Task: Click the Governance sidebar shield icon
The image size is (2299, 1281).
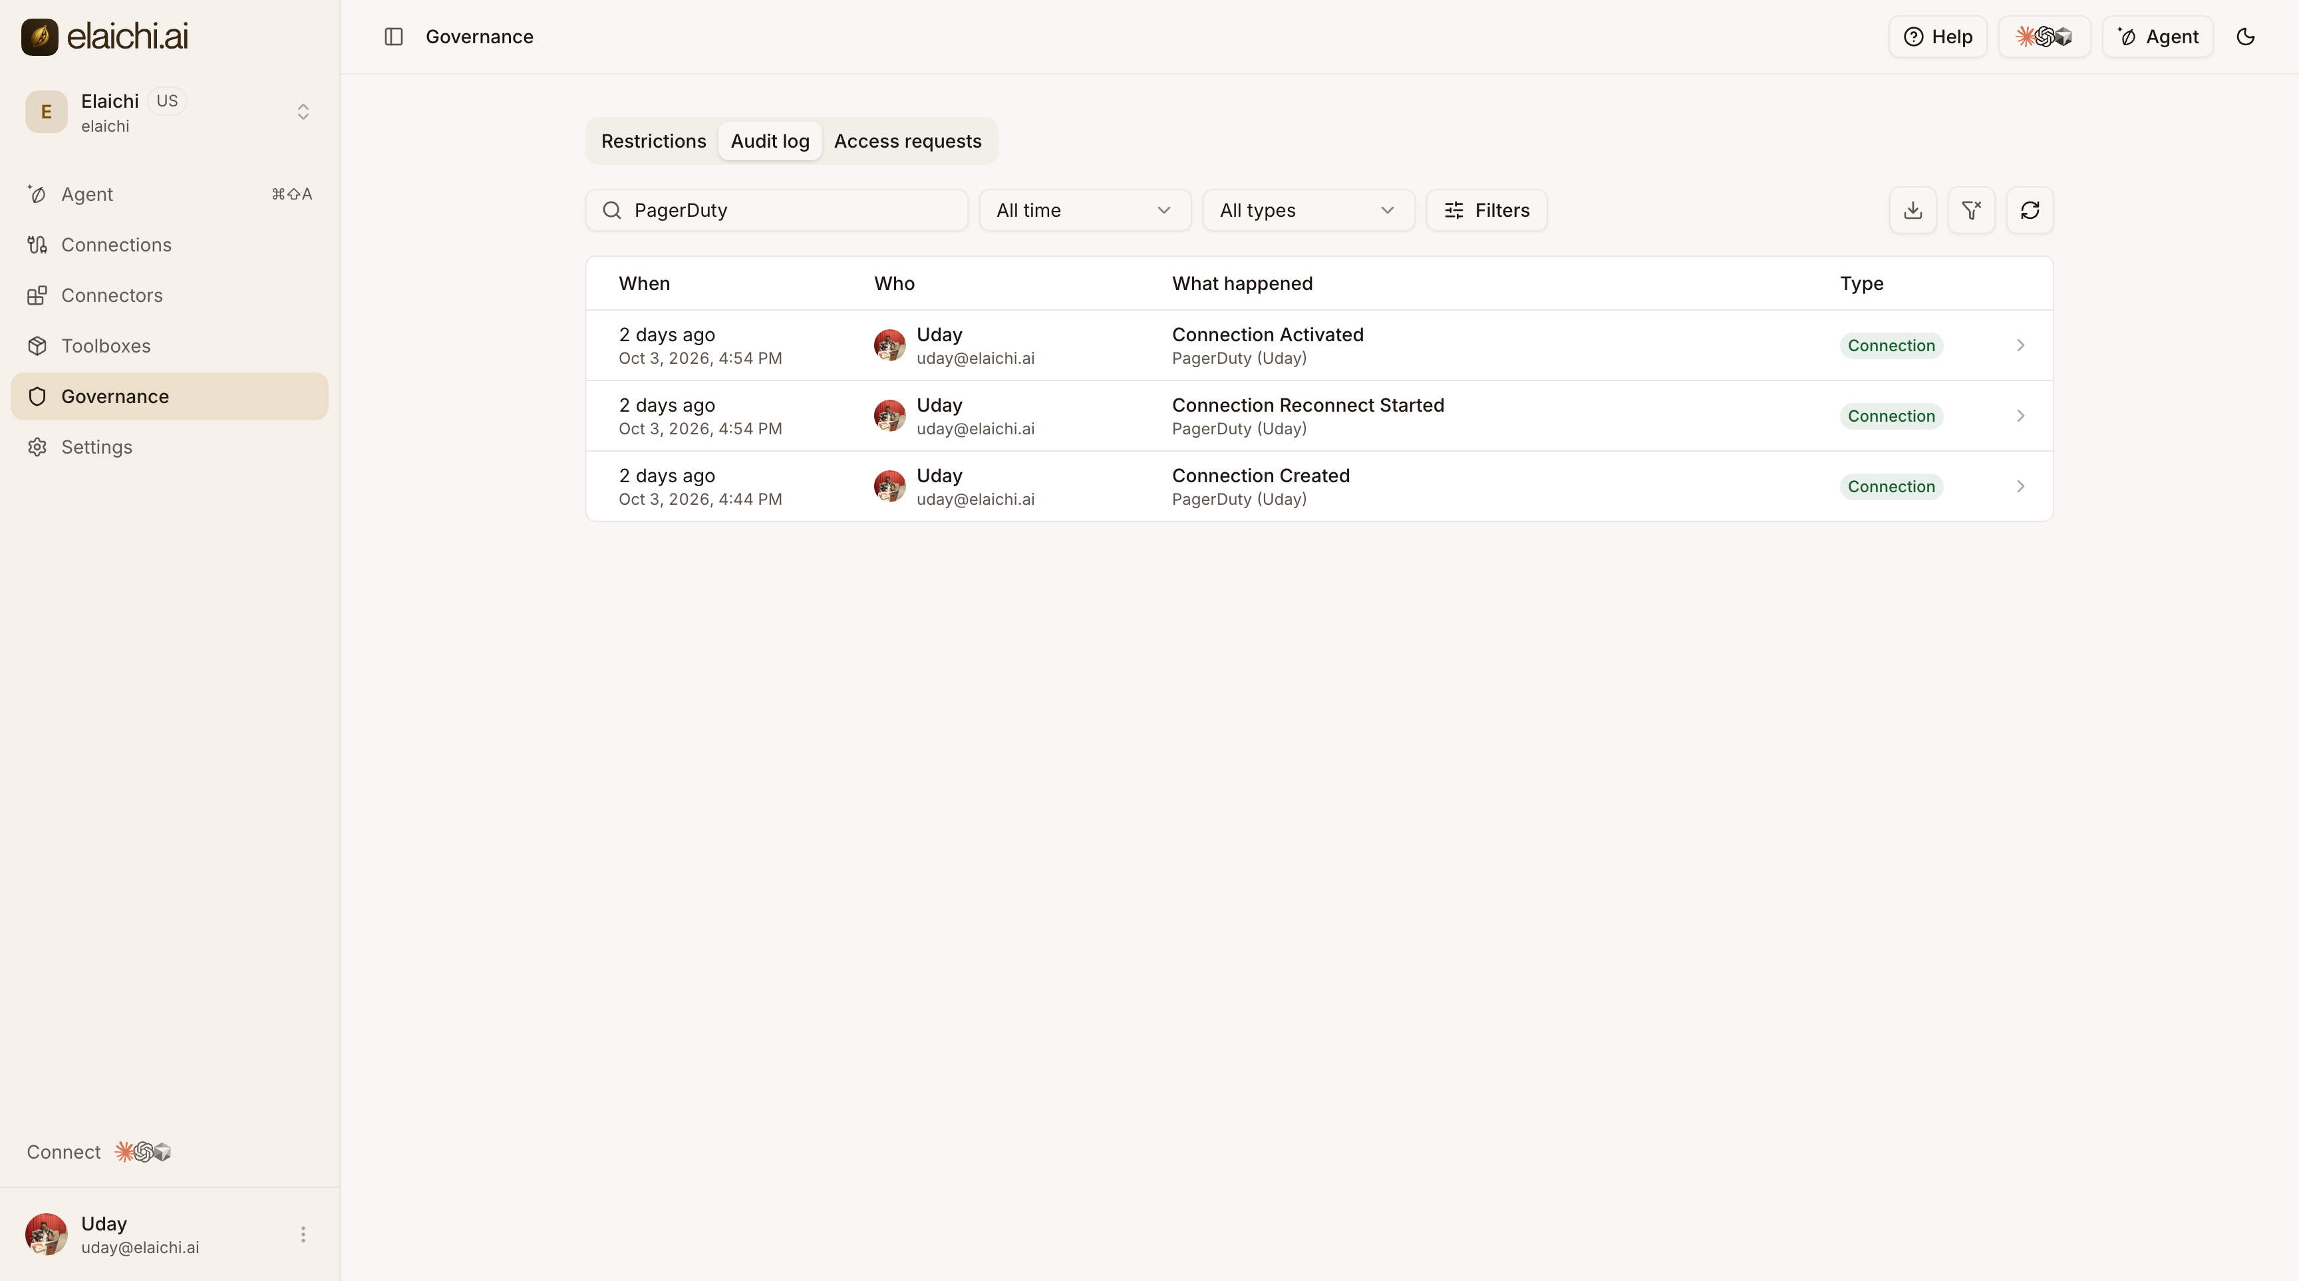Action: point(37,396)
